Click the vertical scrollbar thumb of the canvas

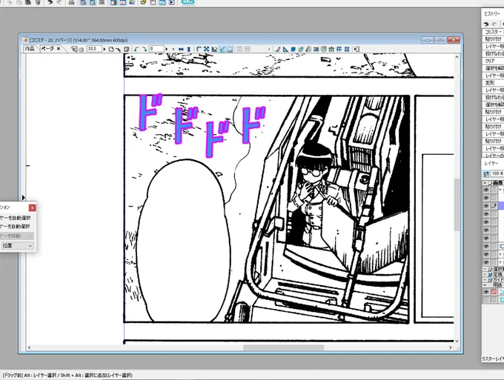tap(457, 204)
